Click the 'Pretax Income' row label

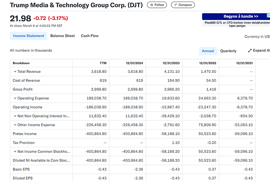coord(25,134)
